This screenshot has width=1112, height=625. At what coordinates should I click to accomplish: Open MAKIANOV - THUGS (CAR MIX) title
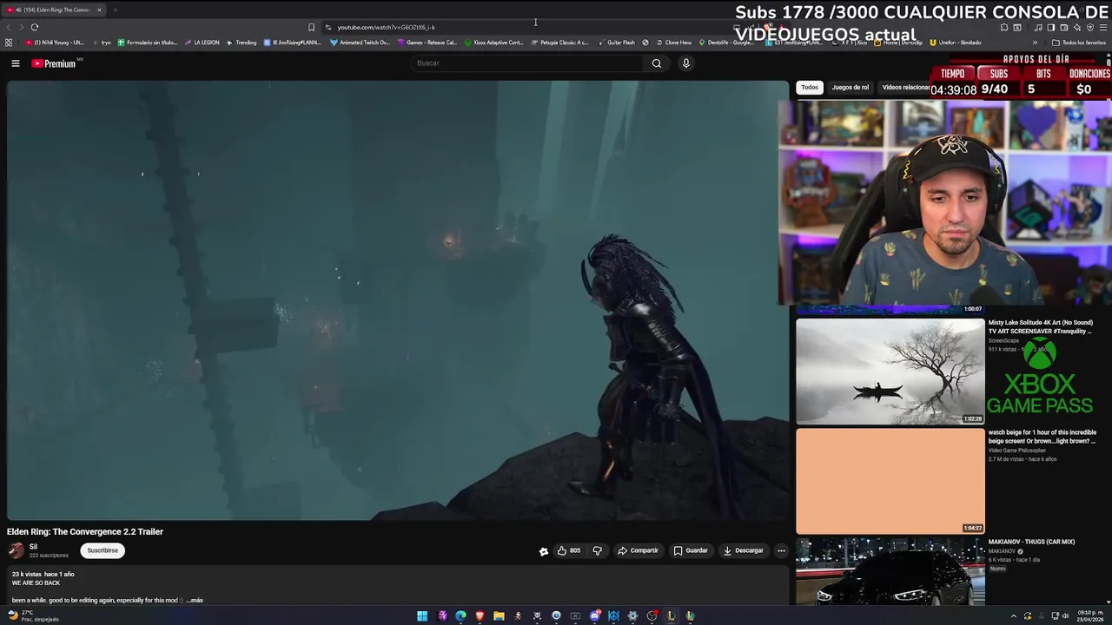[1031, 542]
